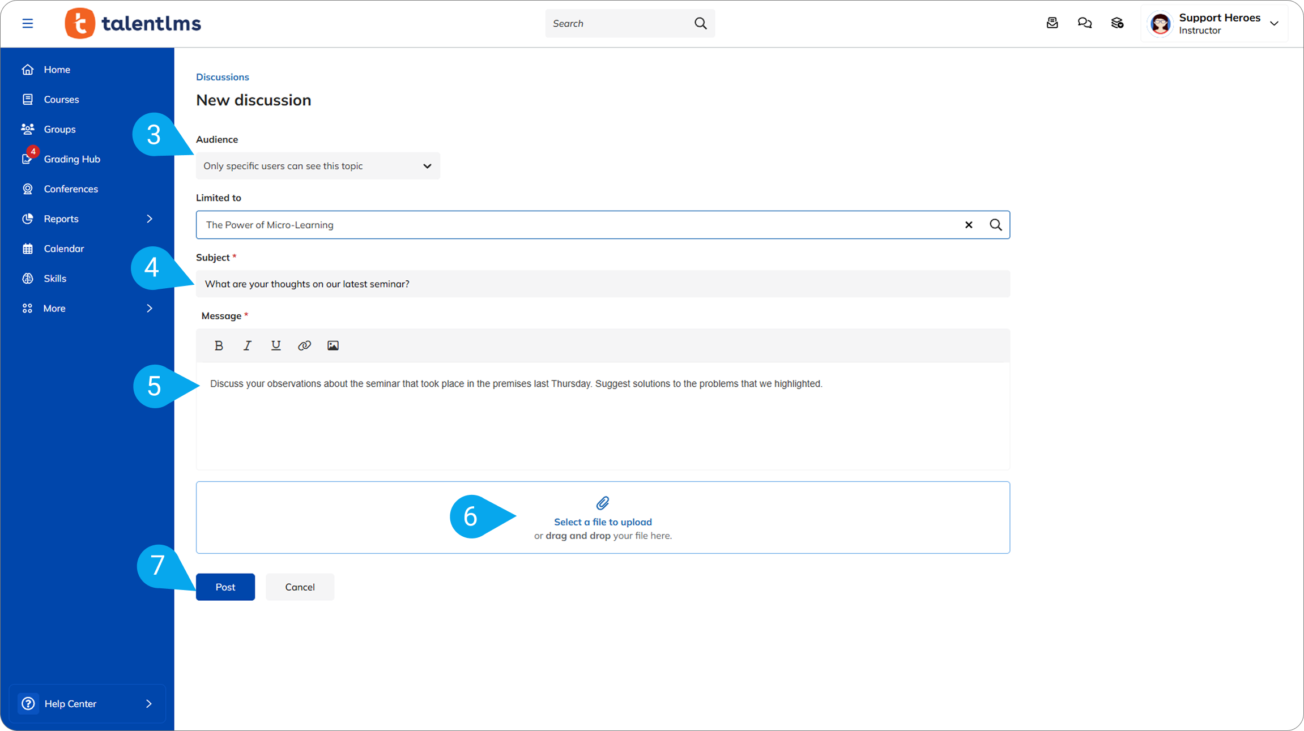Viewport: 1304px width, 731px height.
Task: Insert an image into the message
Action: [x=333, y=345]
